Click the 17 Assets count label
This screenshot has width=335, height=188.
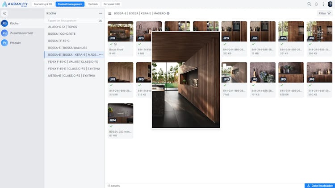113,186
